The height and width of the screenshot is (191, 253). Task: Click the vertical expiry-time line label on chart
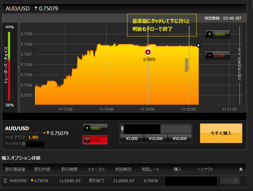[x=187, y=65]
